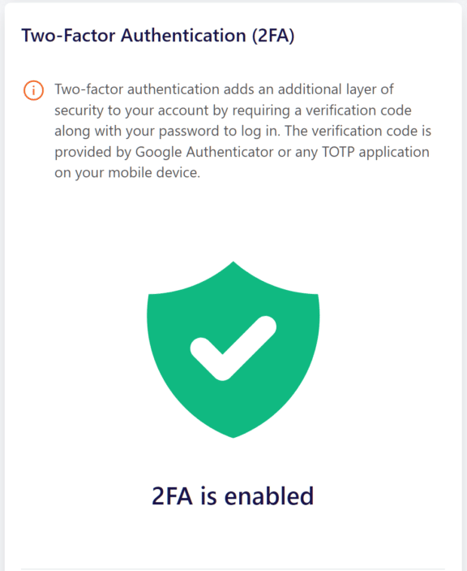Click the white checkmark inside shield
The image size is (467, 571).
point(233,348)
